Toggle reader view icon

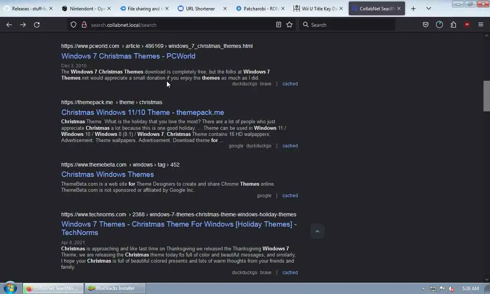279,24
